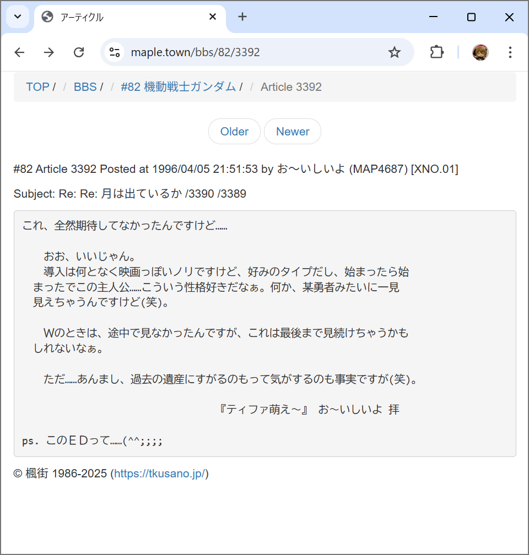
Task: Open #82 機動戦士ガンダム board link
Action: (x=178, y=87)
